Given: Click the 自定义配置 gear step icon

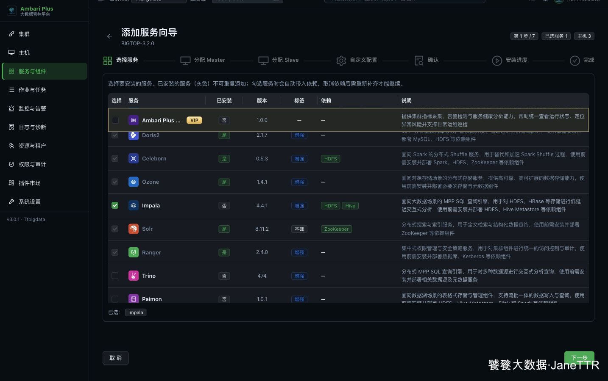Looking at the screenshot, I should 341,61.
